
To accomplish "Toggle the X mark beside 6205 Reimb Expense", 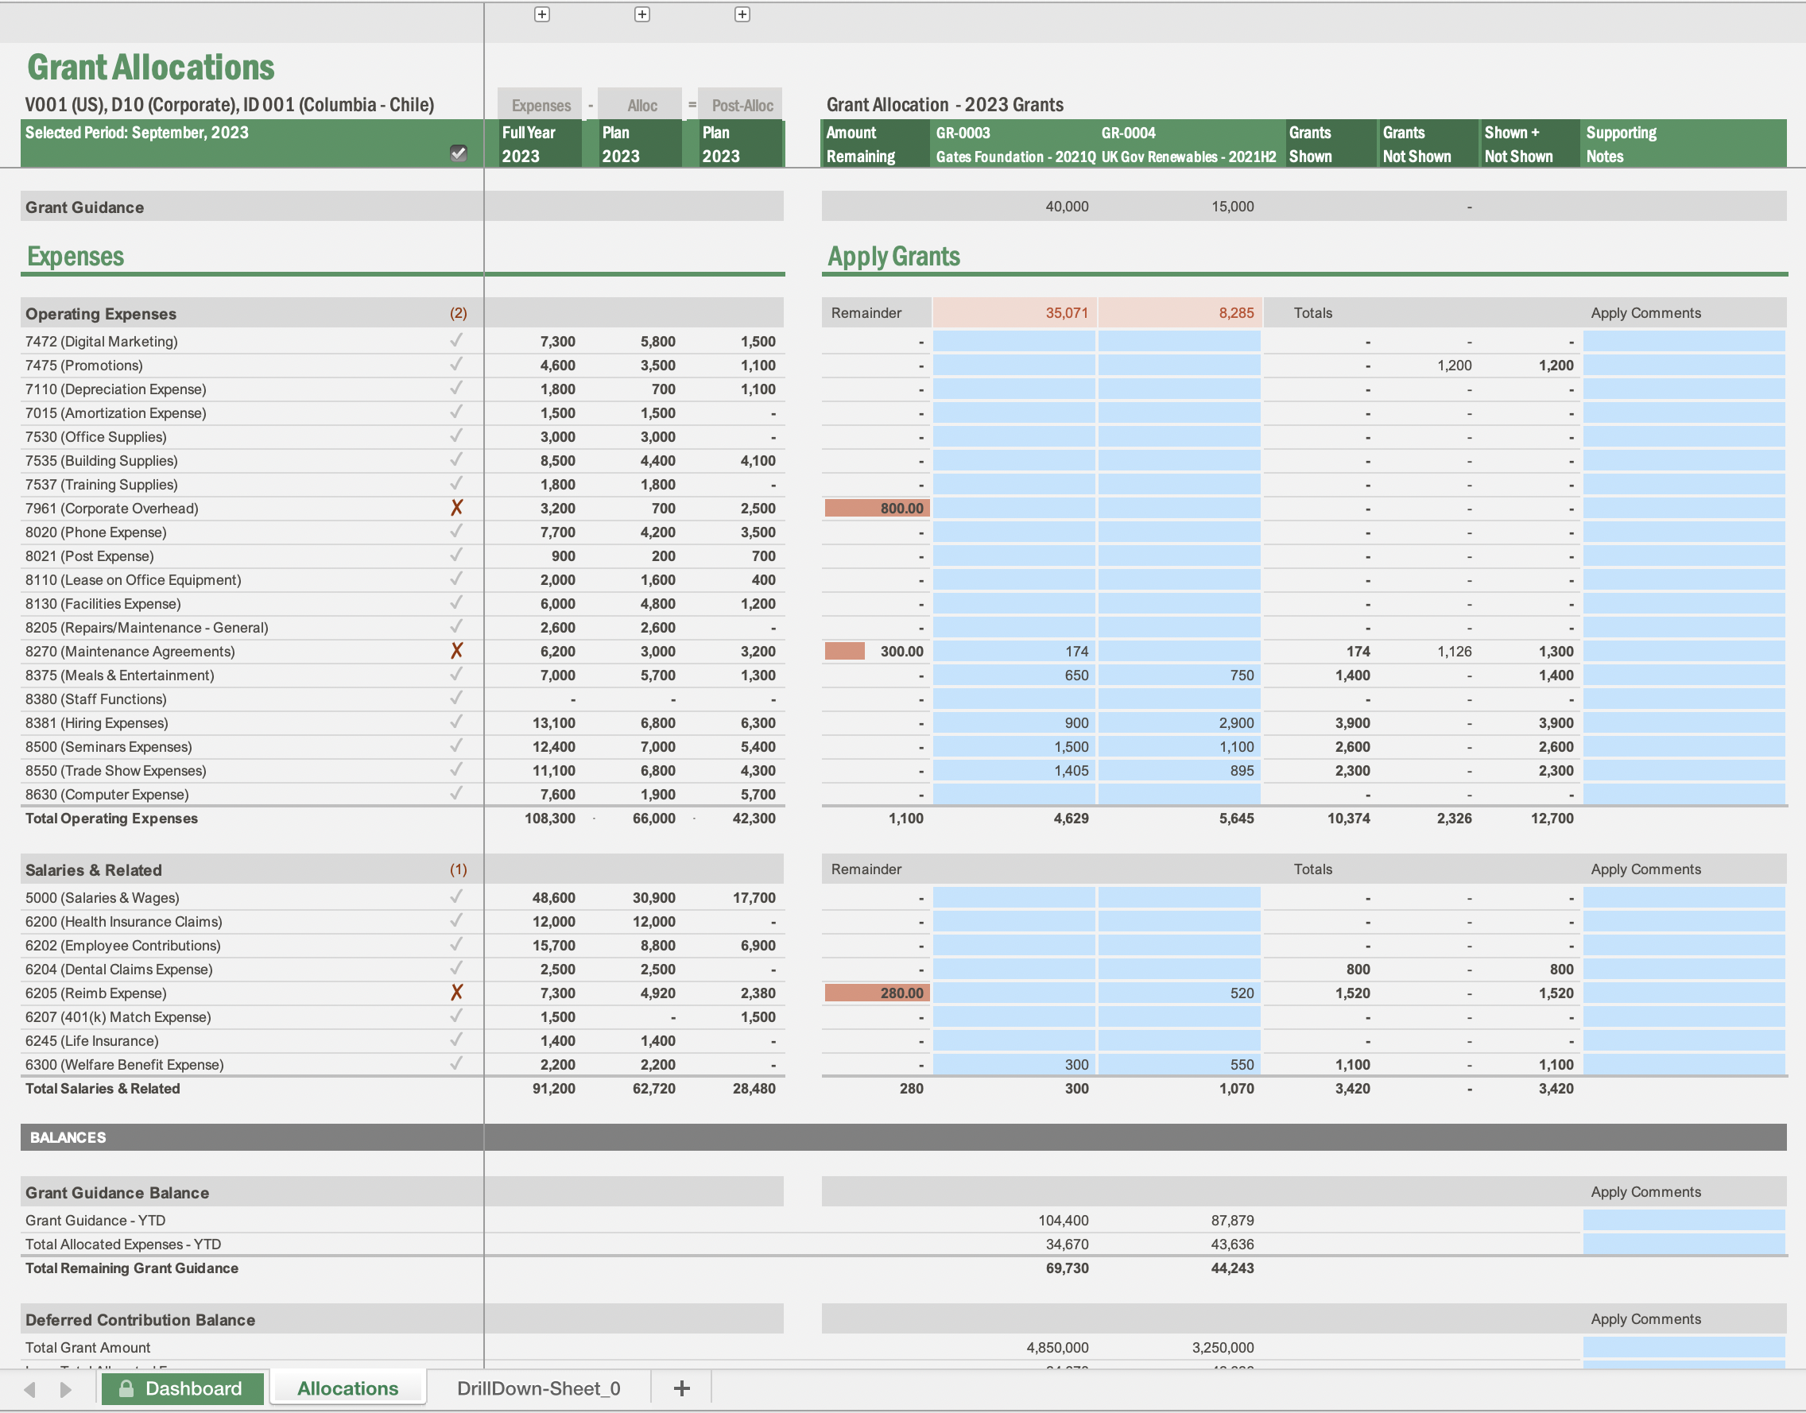I will pyautogui.click(x=457, y=993).
